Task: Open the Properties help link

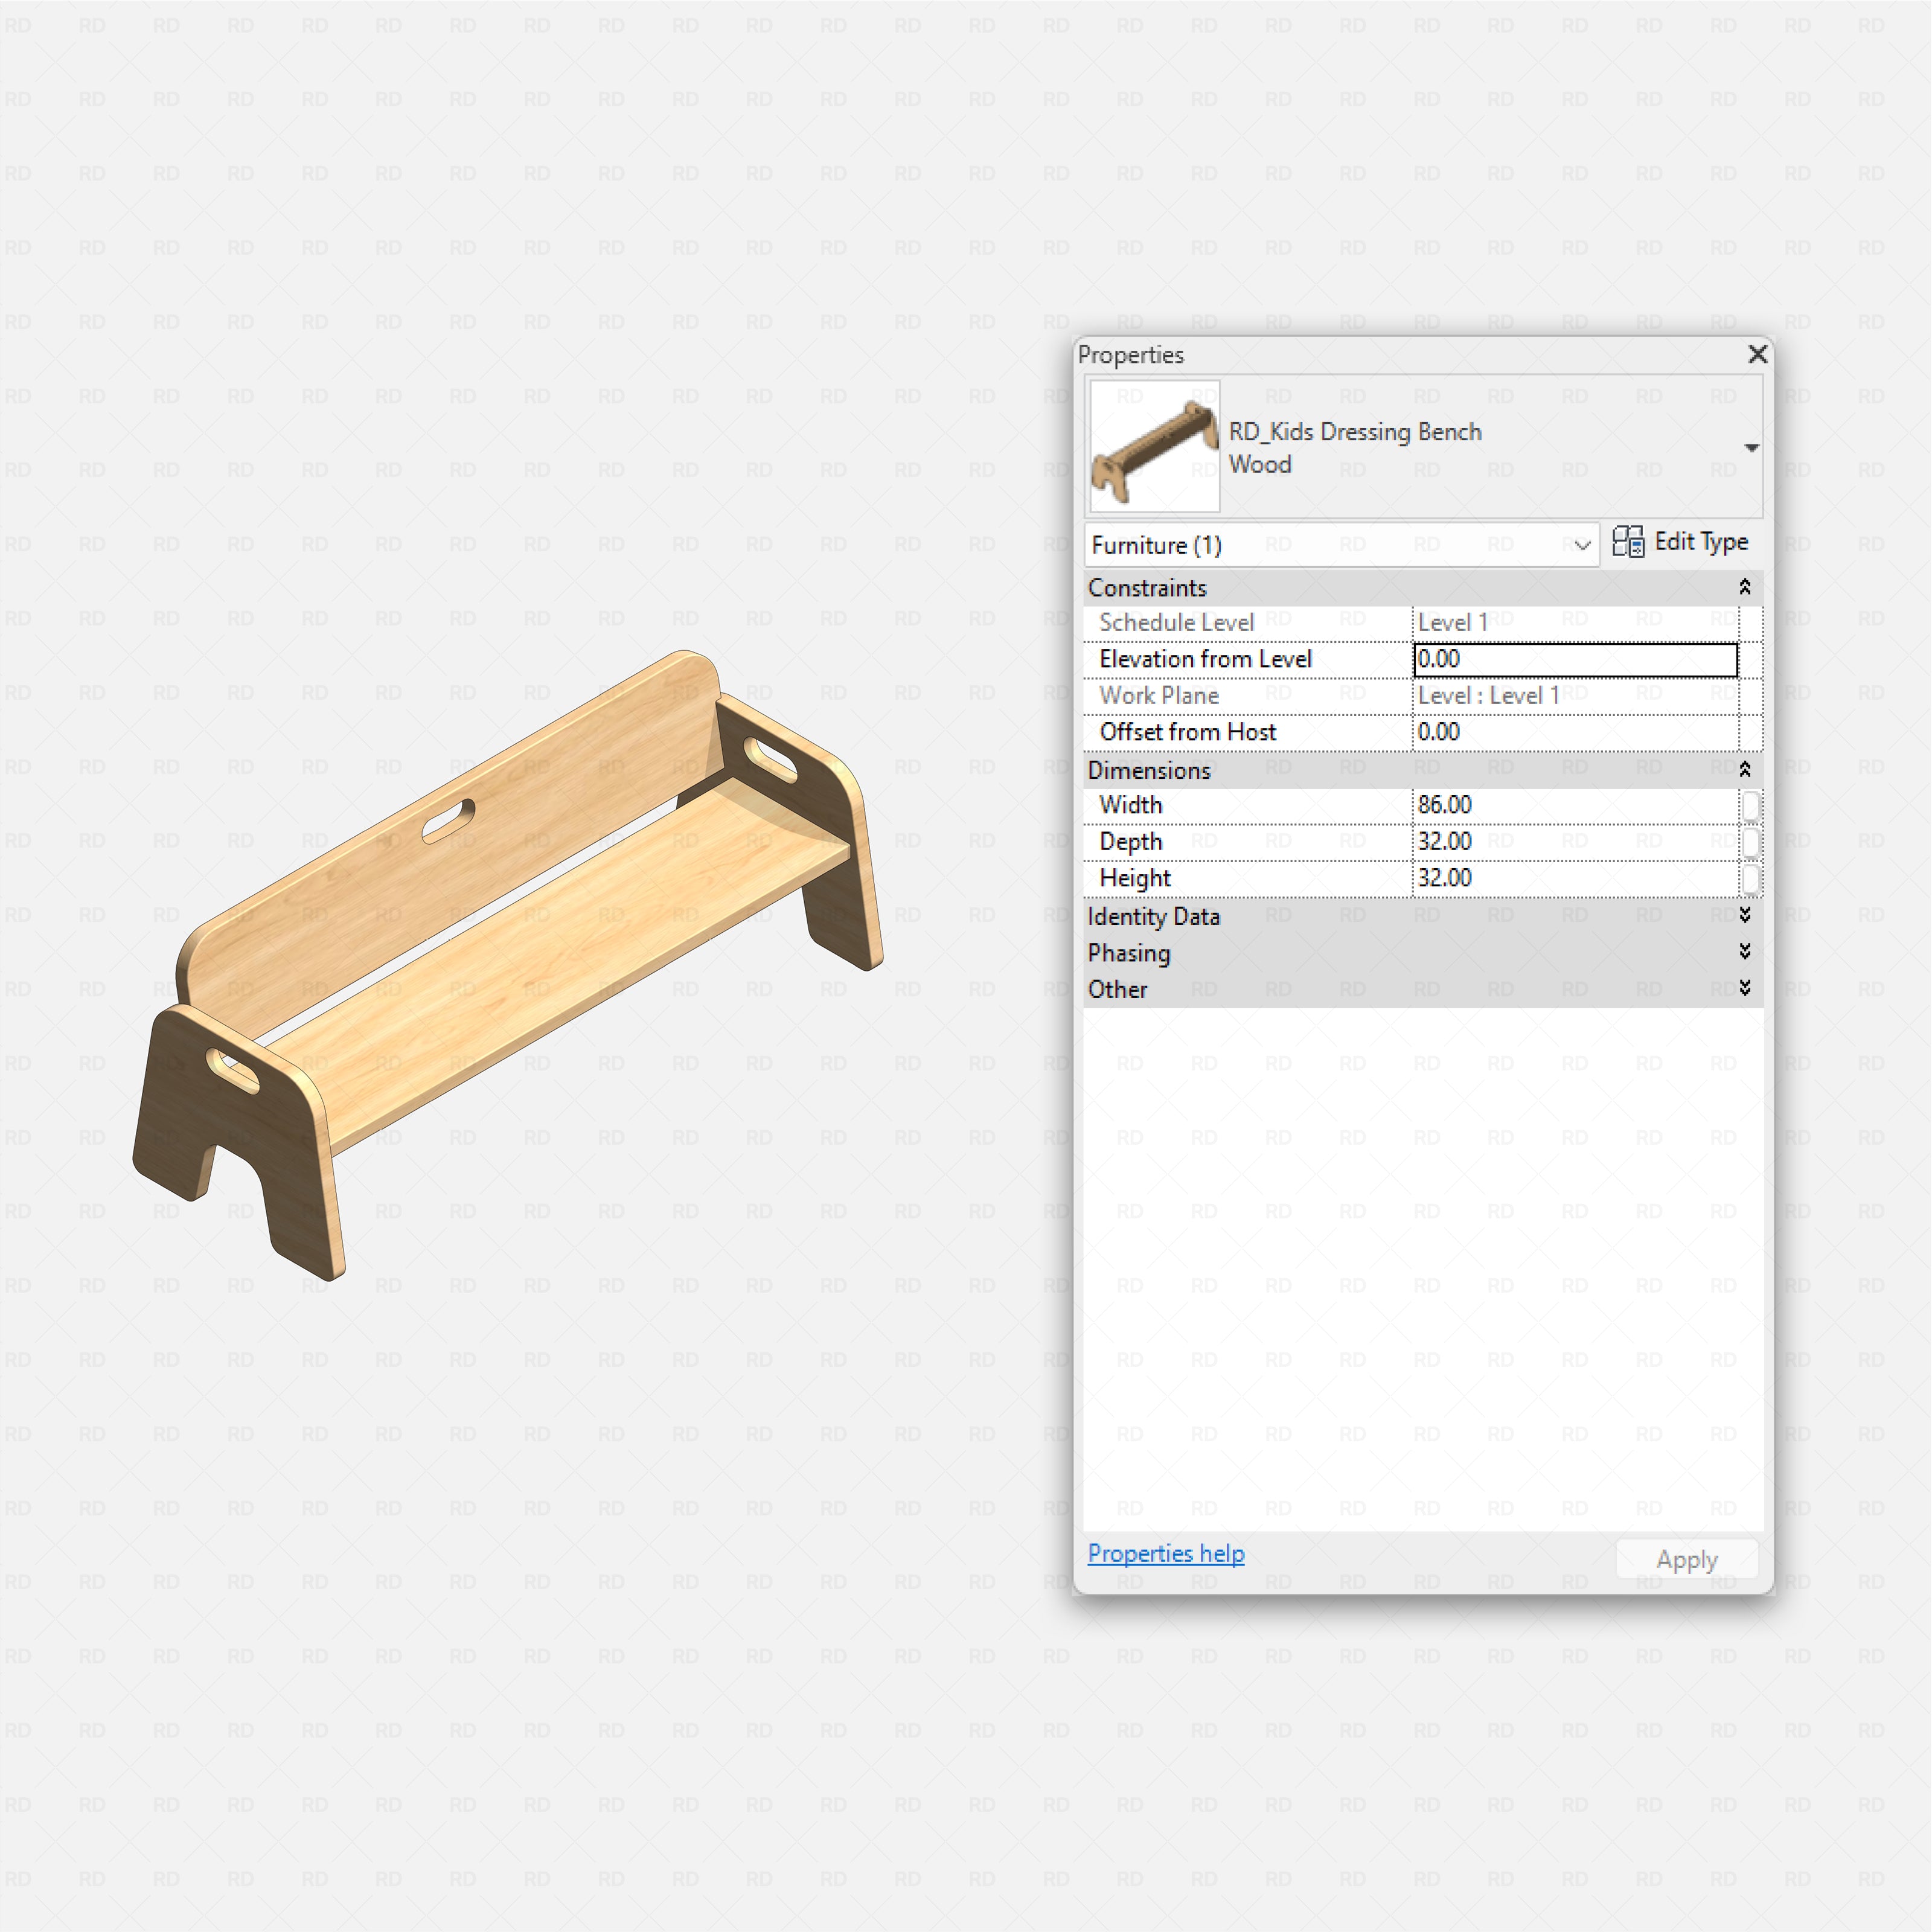Action: tap(1165, 1553)
